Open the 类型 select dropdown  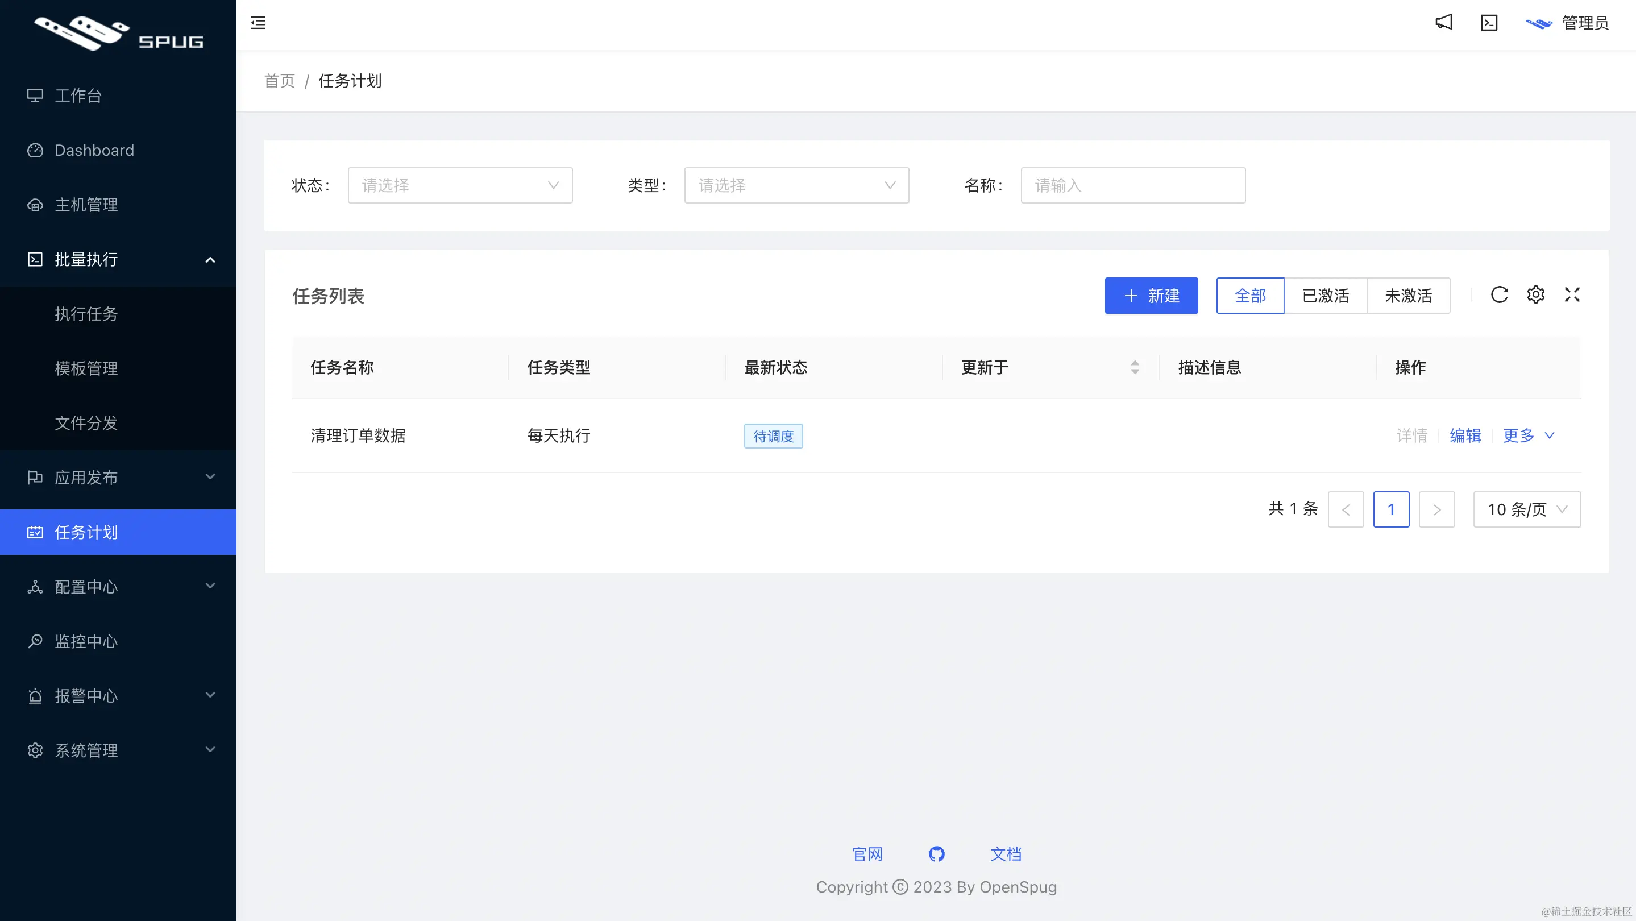(x=796, y=185)
